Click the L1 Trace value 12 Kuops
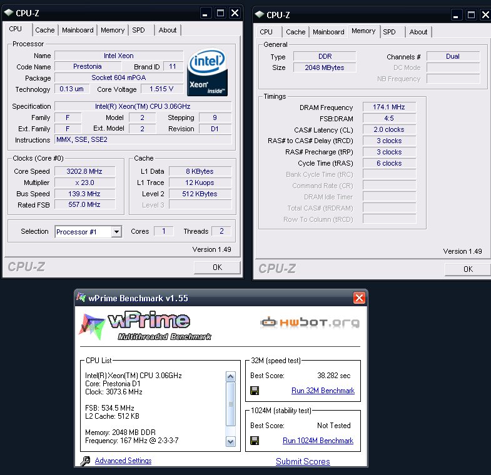The width and height of the screenshot is (491, 475). click(x=200, y=182)
